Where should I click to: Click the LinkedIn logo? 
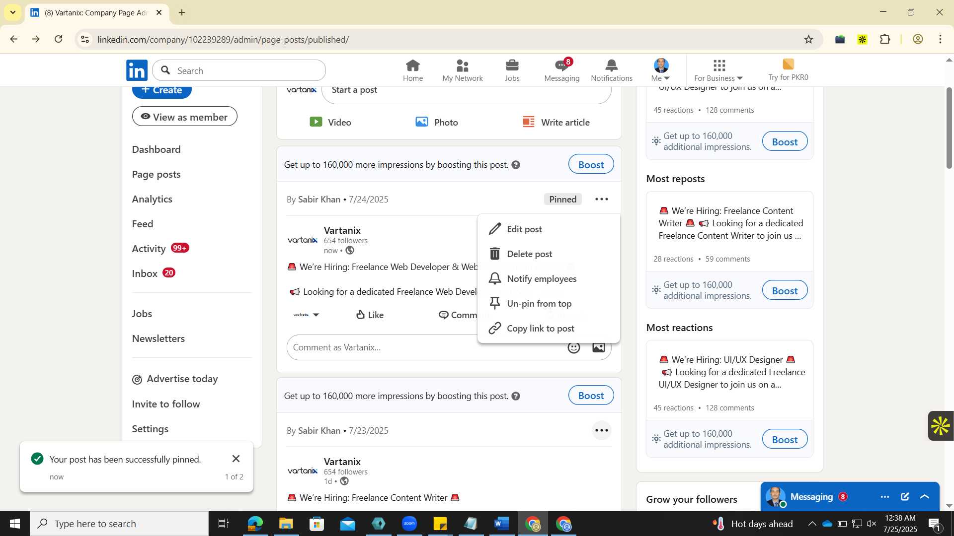137,70
